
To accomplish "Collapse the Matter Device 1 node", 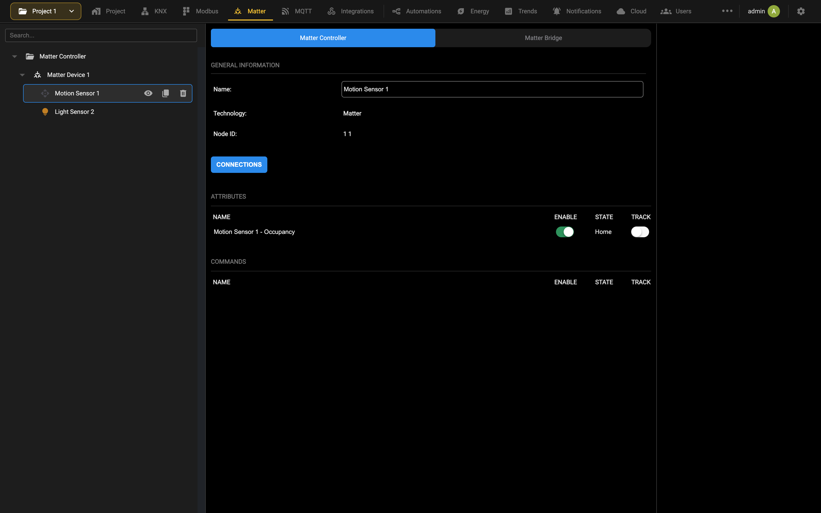I will click(x=22, y=75).
